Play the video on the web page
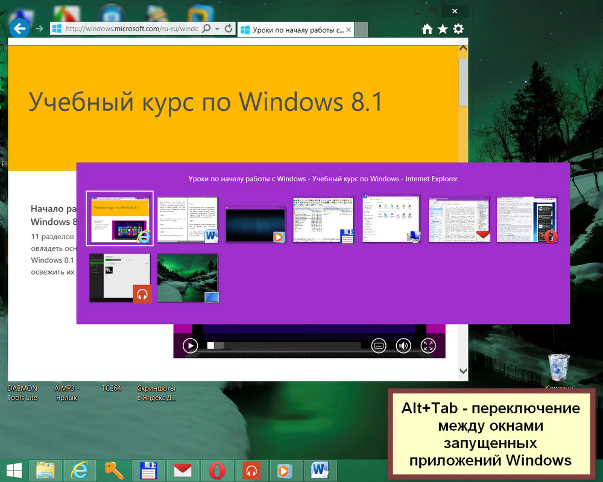 [x=190, y=346]
